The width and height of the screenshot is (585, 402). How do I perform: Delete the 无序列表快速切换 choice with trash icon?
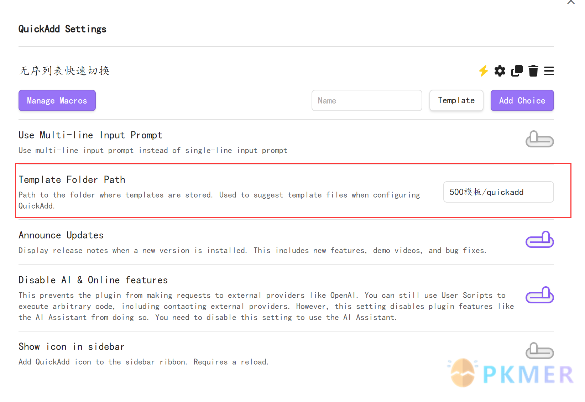click(x=533, y=71)
